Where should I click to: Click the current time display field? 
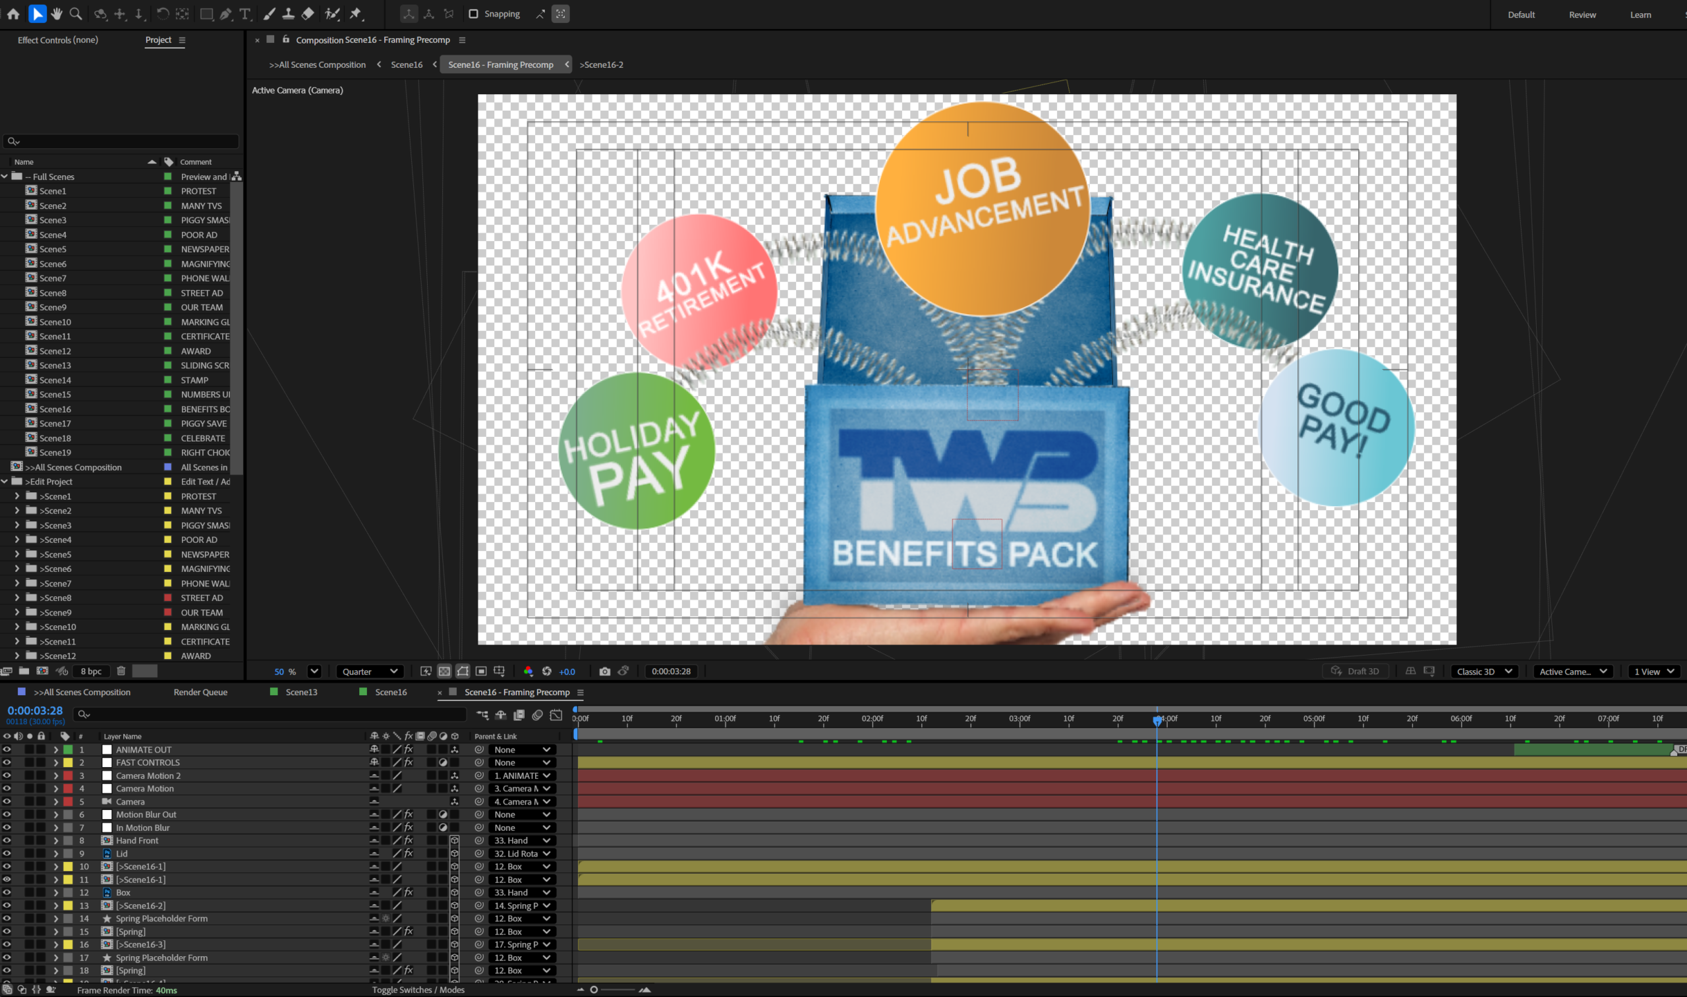click(x=35, y=710)
